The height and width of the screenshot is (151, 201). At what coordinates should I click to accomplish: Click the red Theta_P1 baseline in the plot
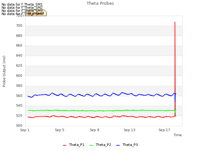click(x=103, y=117)
